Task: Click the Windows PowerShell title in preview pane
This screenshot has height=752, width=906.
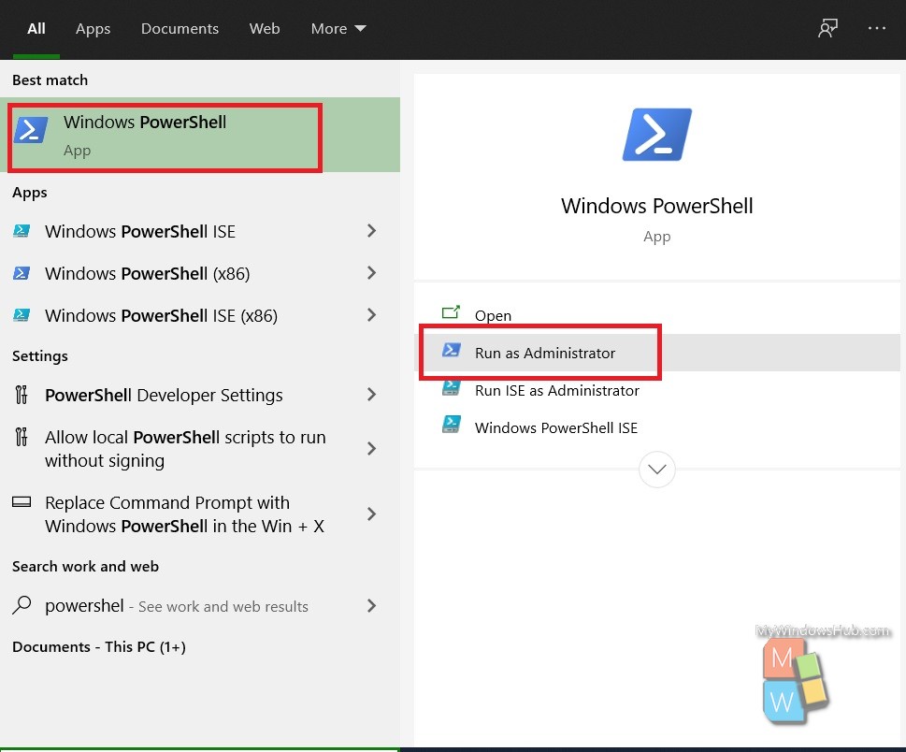Action: (x=657, y=206)
